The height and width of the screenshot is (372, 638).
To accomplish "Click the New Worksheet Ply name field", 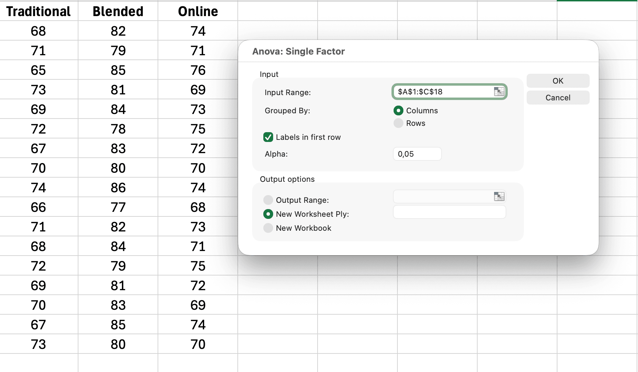I will 449,212.
